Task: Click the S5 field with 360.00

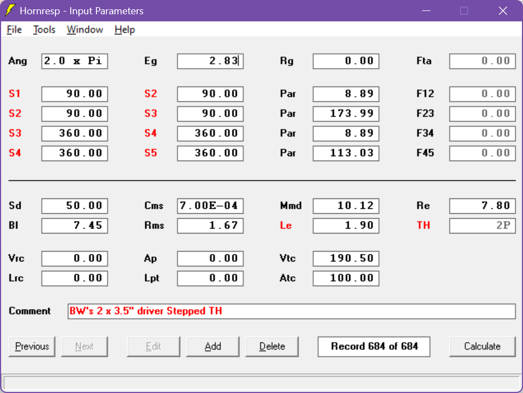Action: (210, 153)
